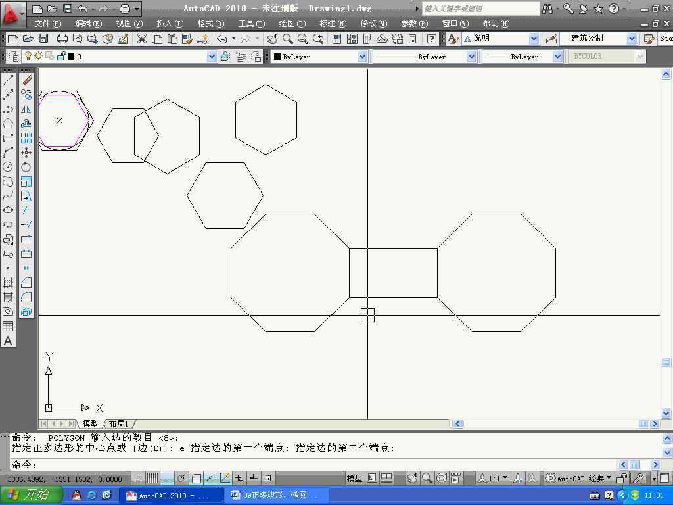Select the Line tool in draw toolbar
The image size is (673, 505).
8,80
